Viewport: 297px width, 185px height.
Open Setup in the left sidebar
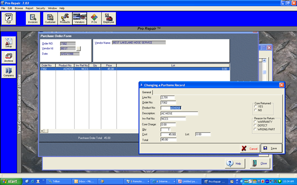9,43
